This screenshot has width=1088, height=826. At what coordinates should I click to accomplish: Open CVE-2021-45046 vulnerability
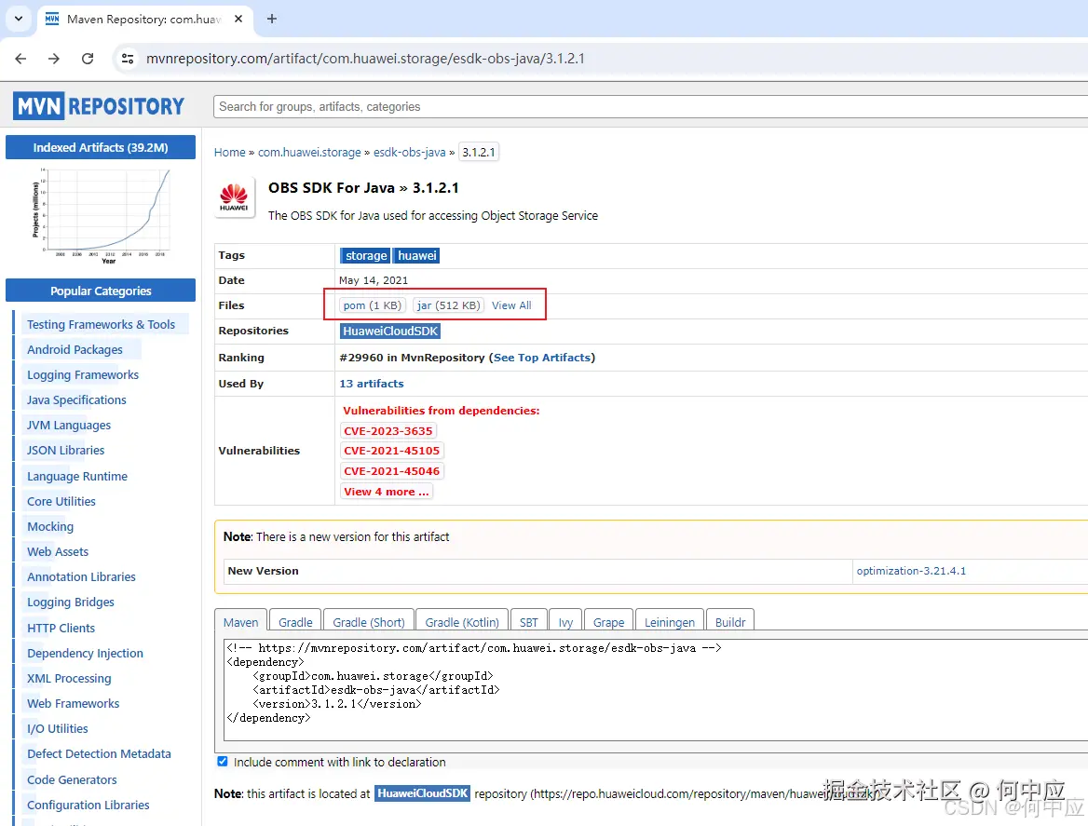(392, 471)
